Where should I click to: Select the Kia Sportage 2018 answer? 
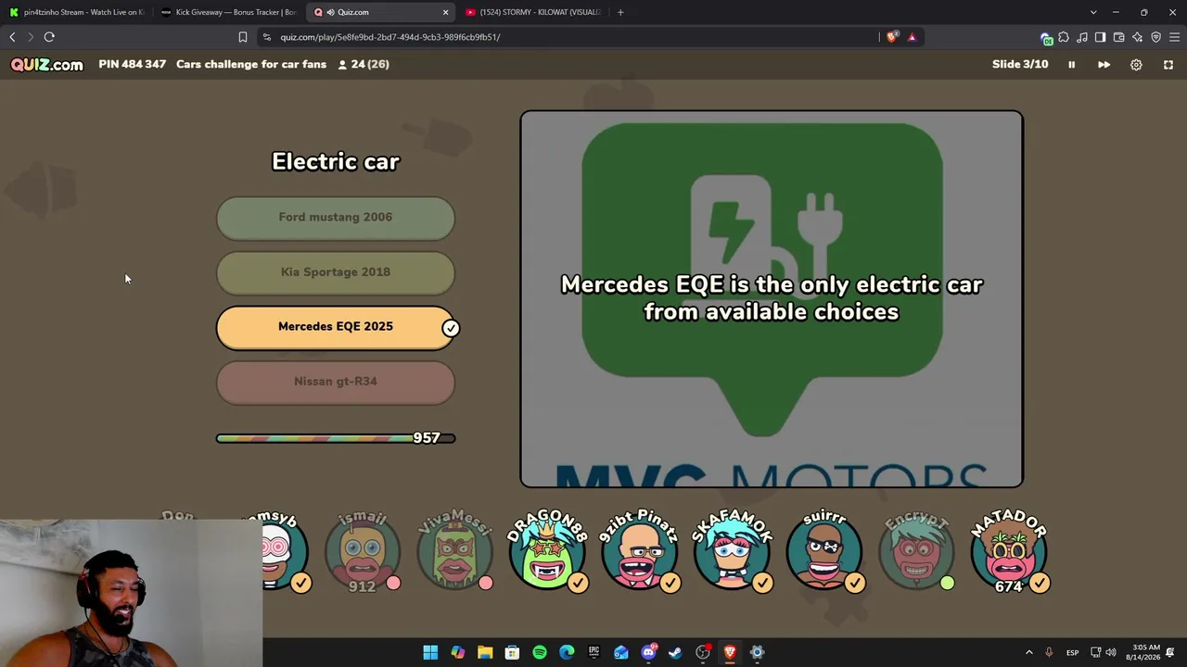coord(336,272)
